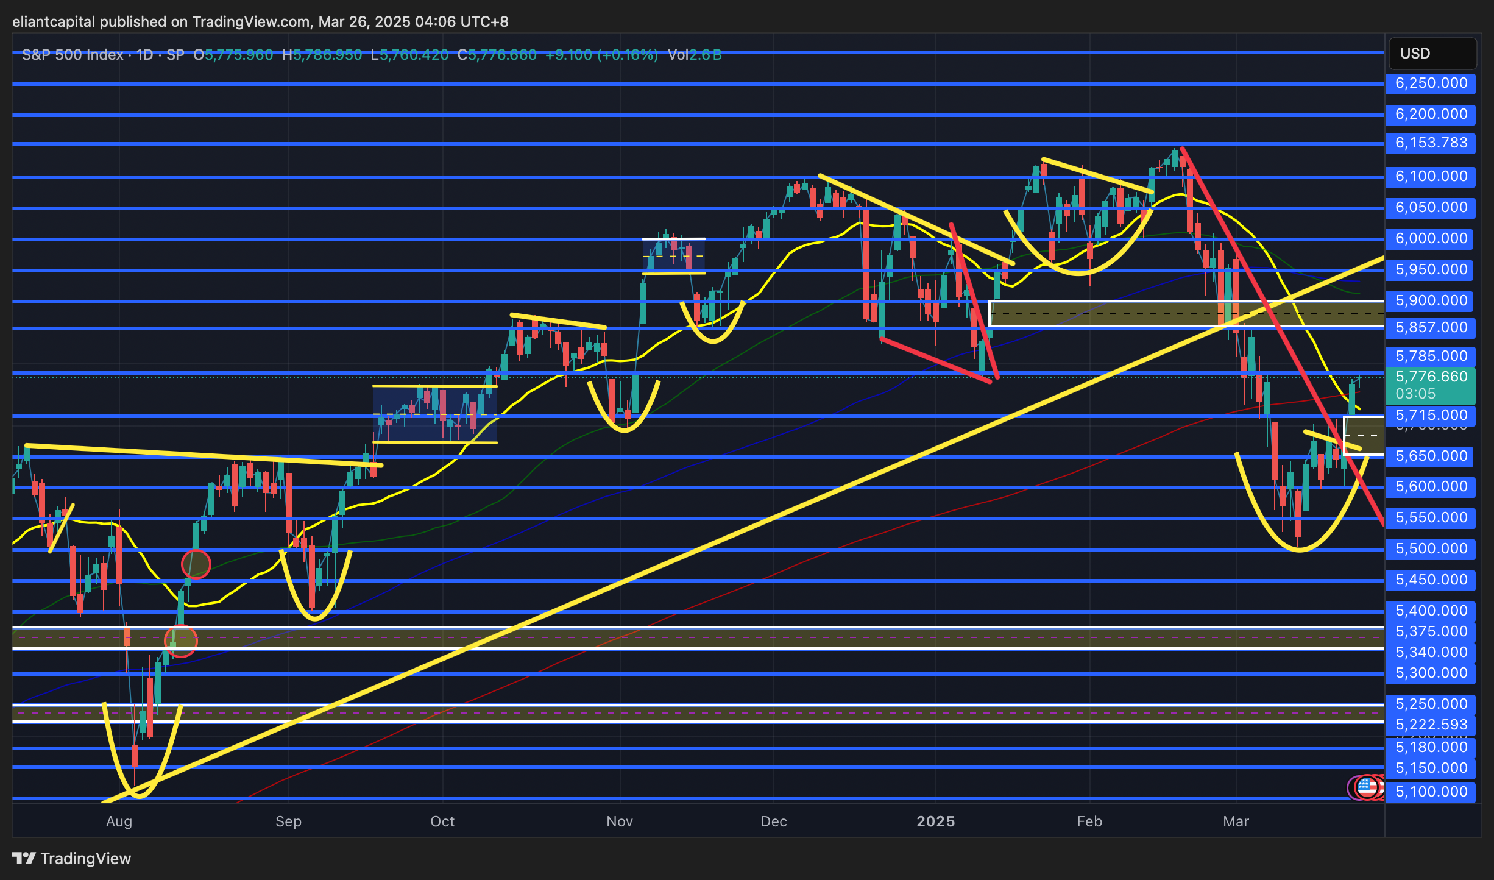Viewport: 1494px width, 880px height.
Task: Click the upper red circle marker near August
Action: 196,564
